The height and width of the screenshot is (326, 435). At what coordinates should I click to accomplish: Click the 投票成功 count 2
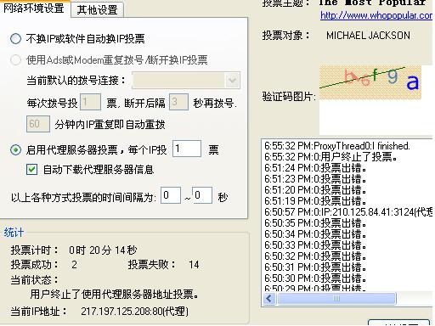point(74,265)
